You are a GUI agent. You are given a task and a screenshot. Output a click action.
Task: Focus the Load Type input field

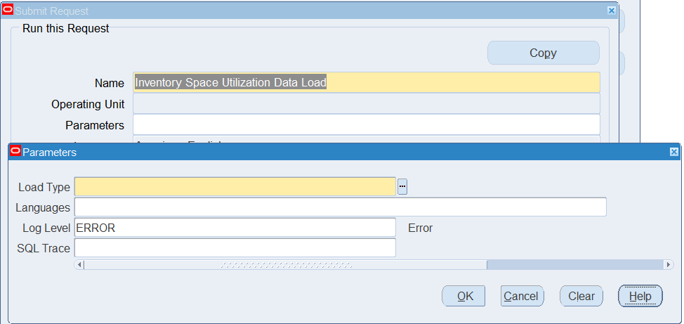coord(235,187)
